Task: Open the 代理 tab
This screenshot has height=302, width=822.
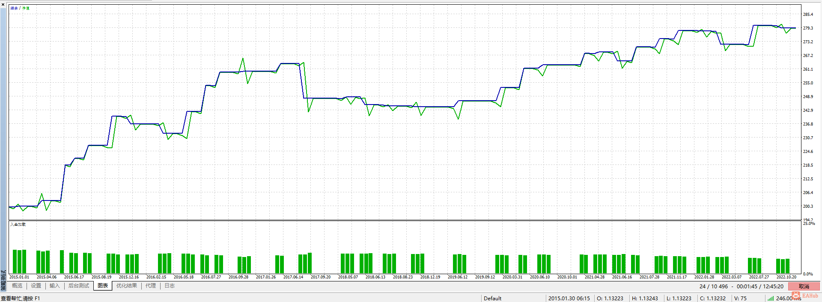Action: [151, 286]
